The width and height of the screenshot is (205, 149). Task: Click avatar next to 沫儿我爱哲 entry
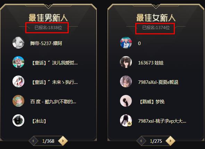(18, 62)
